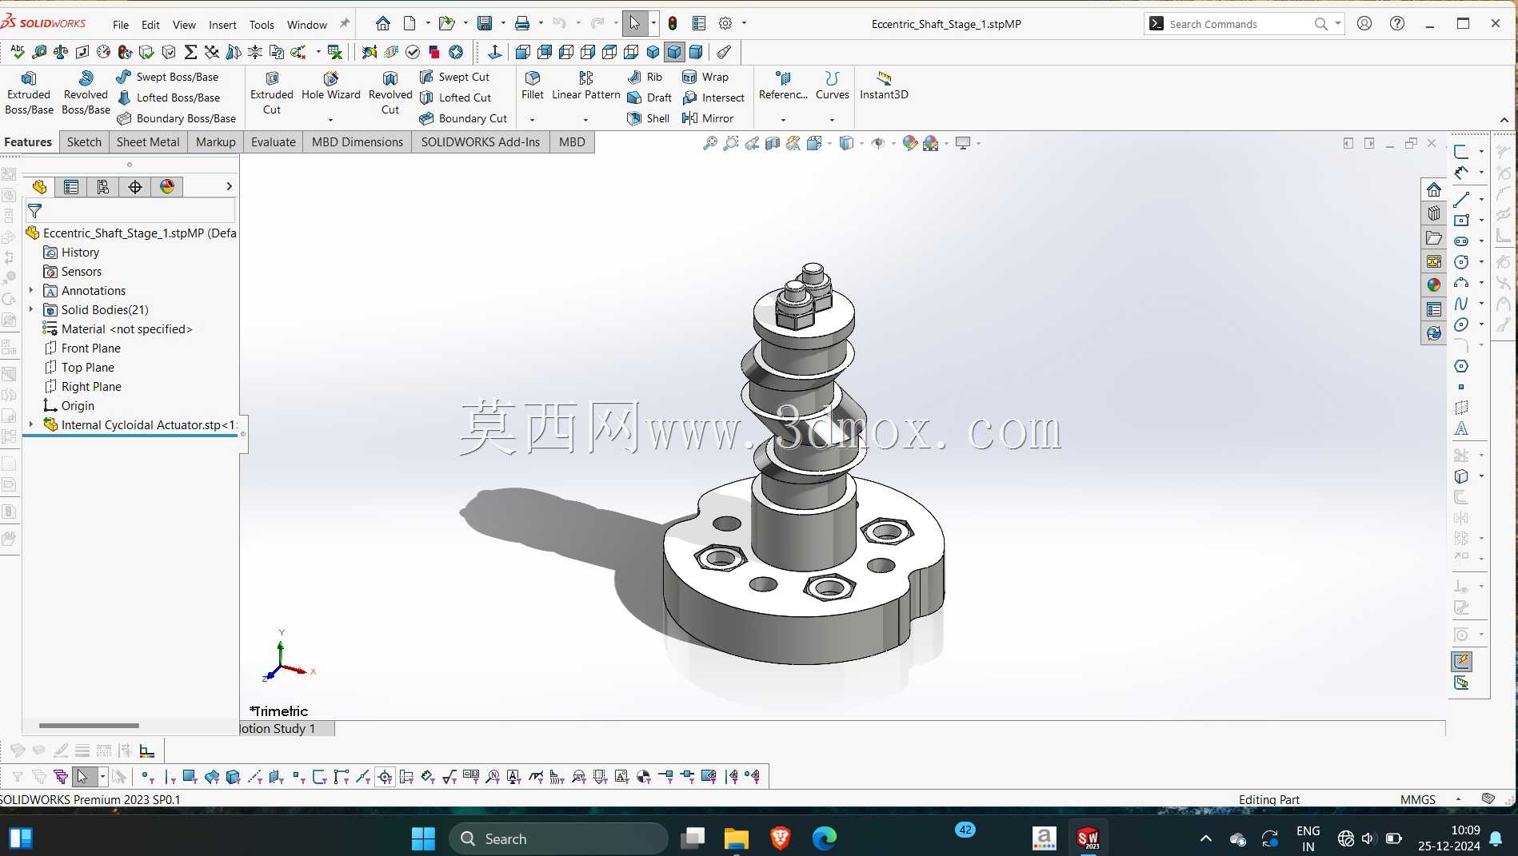Toggle the feature tree filter icon
The height and width of the screenshot is (856, 1518).
[34, 211]
